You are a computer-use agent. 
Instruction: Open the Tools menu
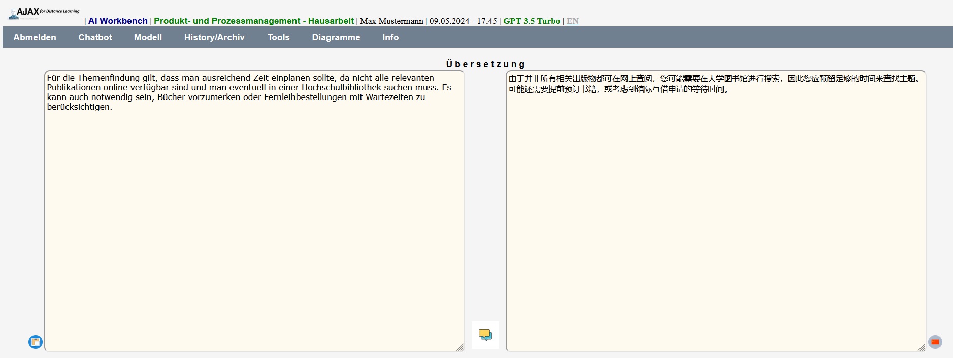coord(278,37)
